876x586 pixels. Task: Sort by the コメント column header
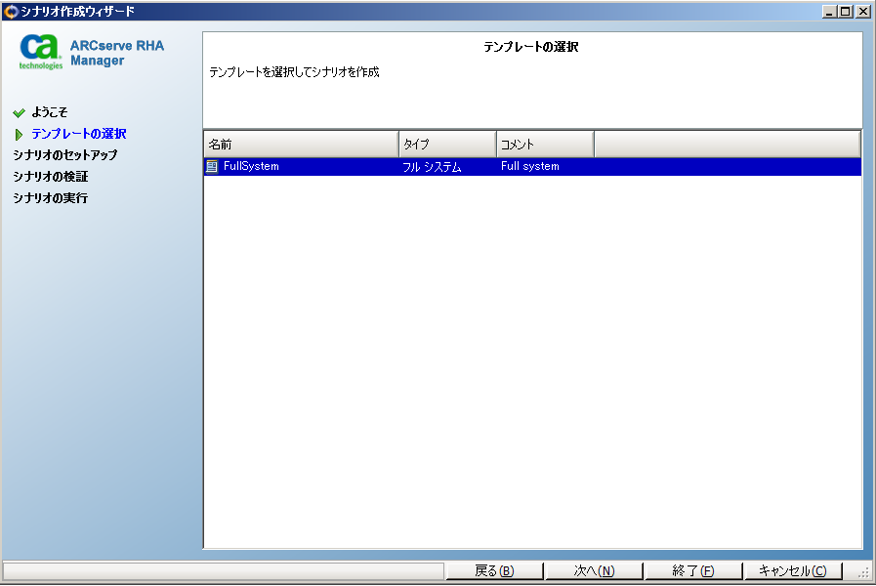tap(545, 145)
